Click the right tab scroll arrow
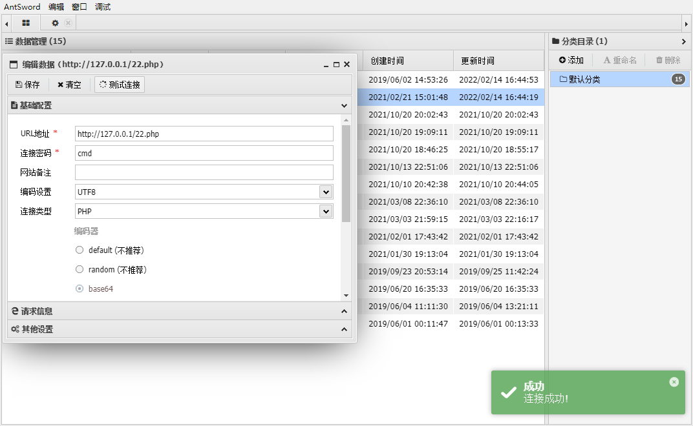This screenshot has height=426, width=693. 687,24
